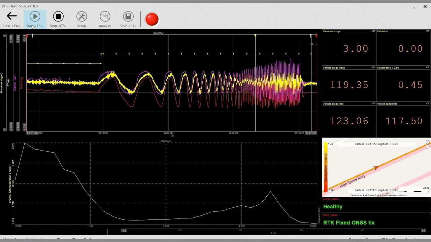Open Setup with the wrench icon
Image resolution: width=431 pixels, height=242 pixels.
81,16
